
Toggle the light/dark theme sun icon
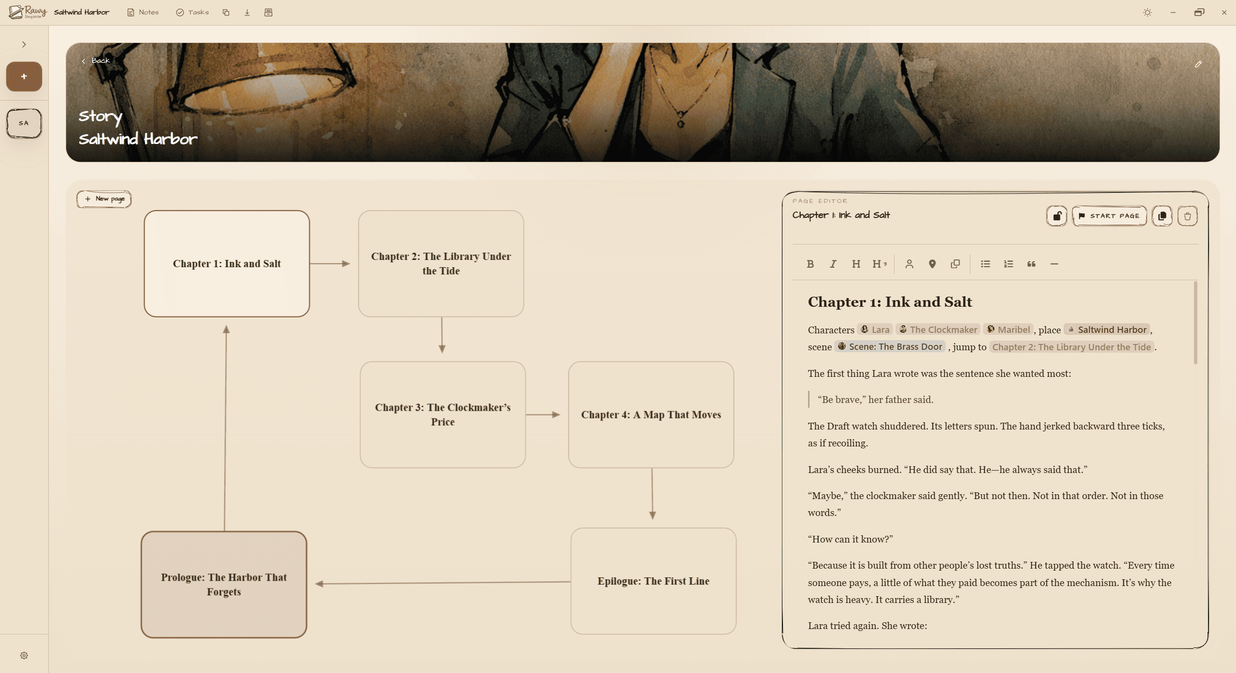point(1148,13)
